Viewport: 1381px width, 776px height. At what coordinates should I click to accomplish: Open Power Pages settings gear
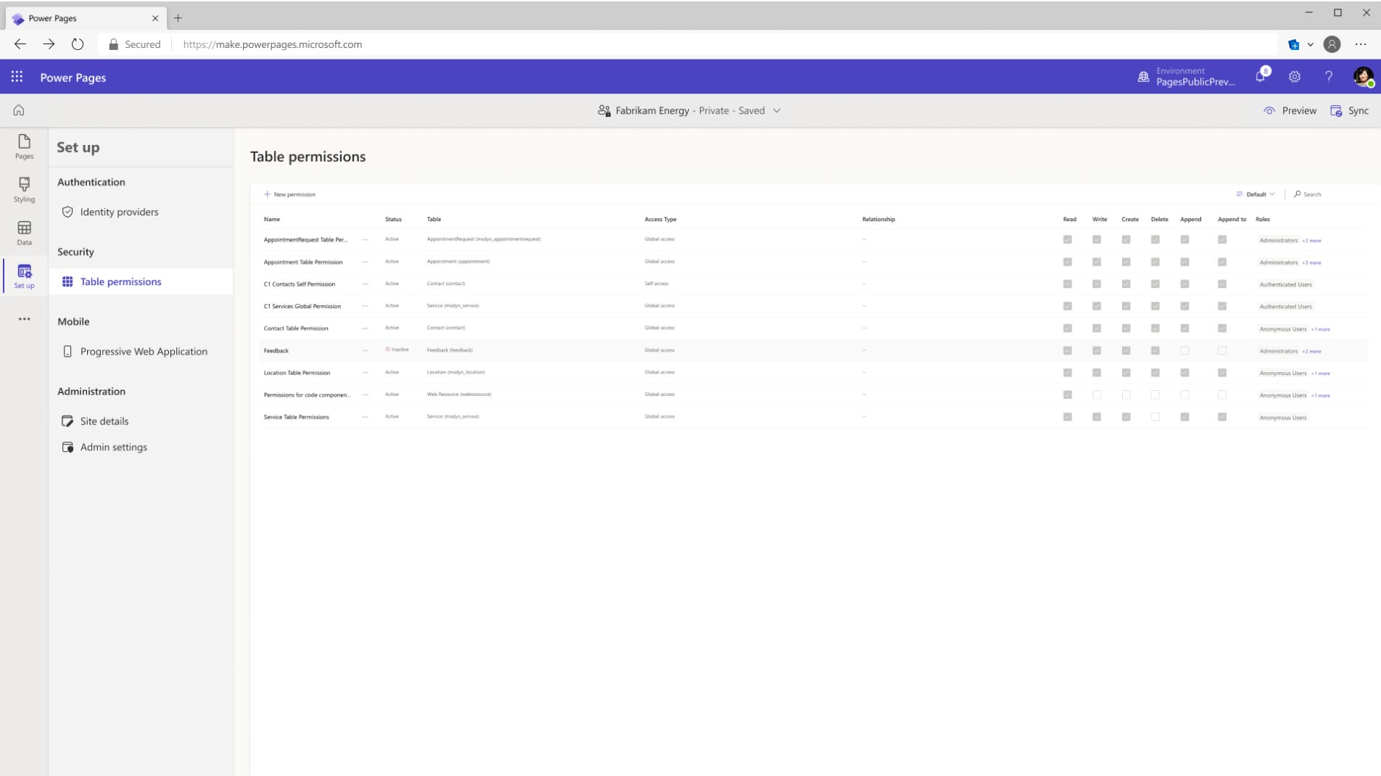point(1294,77)
